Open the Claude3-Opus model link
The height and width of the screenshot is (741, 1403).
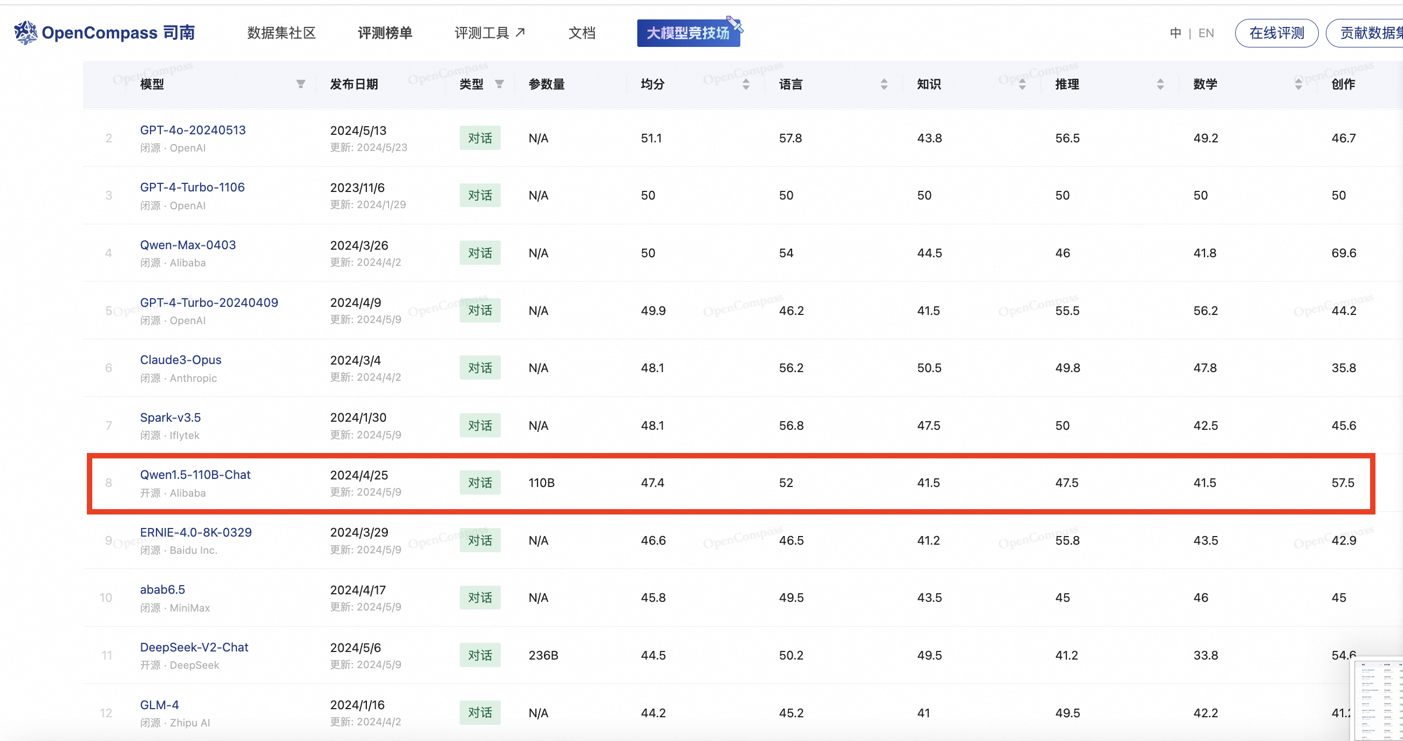(180, 359)
